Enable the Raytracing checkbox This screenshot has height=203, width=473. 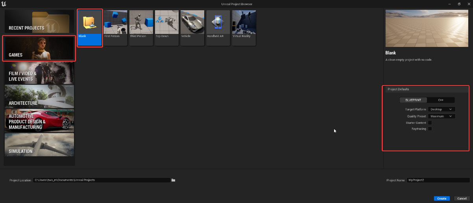[430, 129]
